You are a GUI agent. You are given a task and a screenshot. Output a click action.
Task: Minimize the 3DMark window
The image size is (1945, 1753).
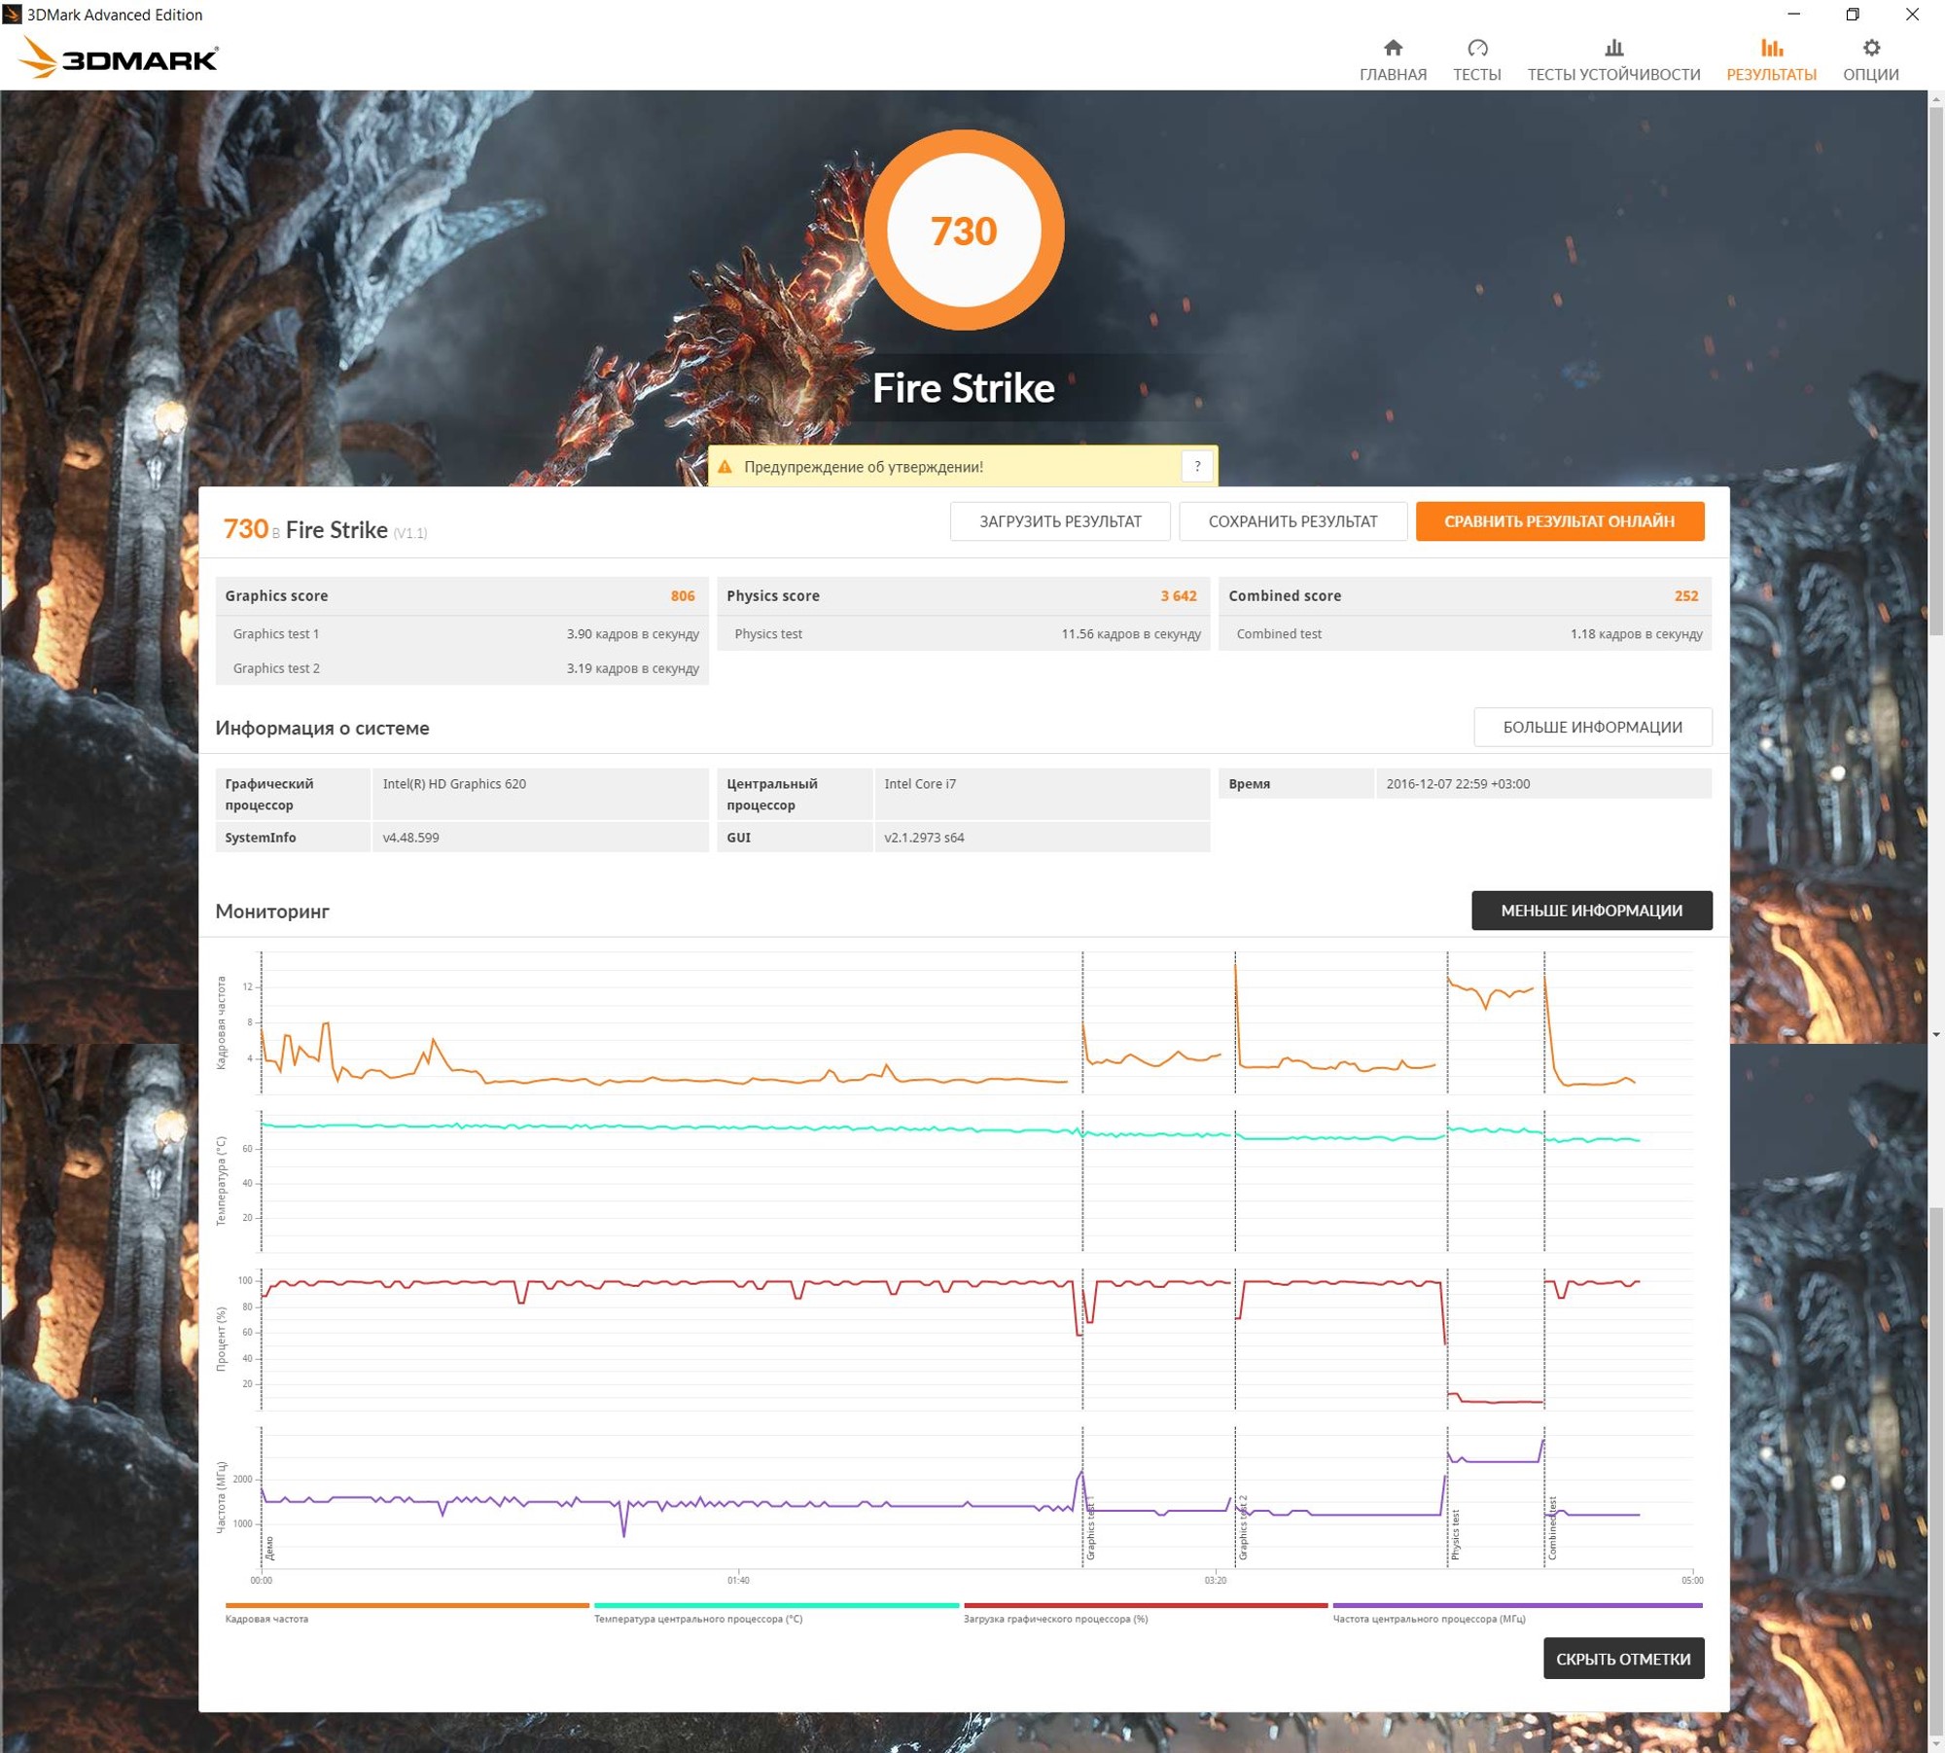coord(1794,15)
